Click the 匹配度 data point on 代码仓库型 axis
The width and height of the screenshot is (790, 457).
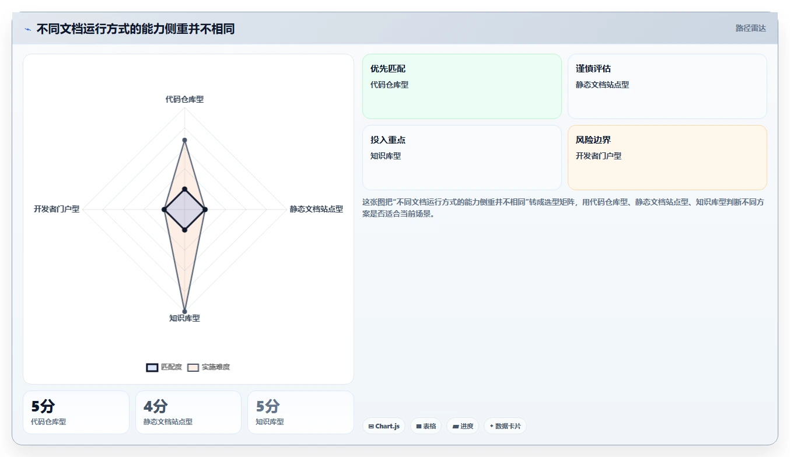[184, 189]
